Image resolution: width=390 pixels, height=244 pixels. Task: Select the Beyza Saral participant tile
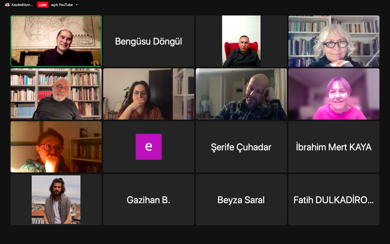[x=241, y=200]
